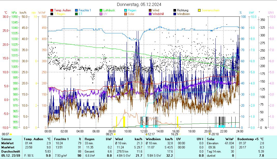The image size is (277, 159).
Task: Click the sun marker at 08:21
Action: (115, 134)
